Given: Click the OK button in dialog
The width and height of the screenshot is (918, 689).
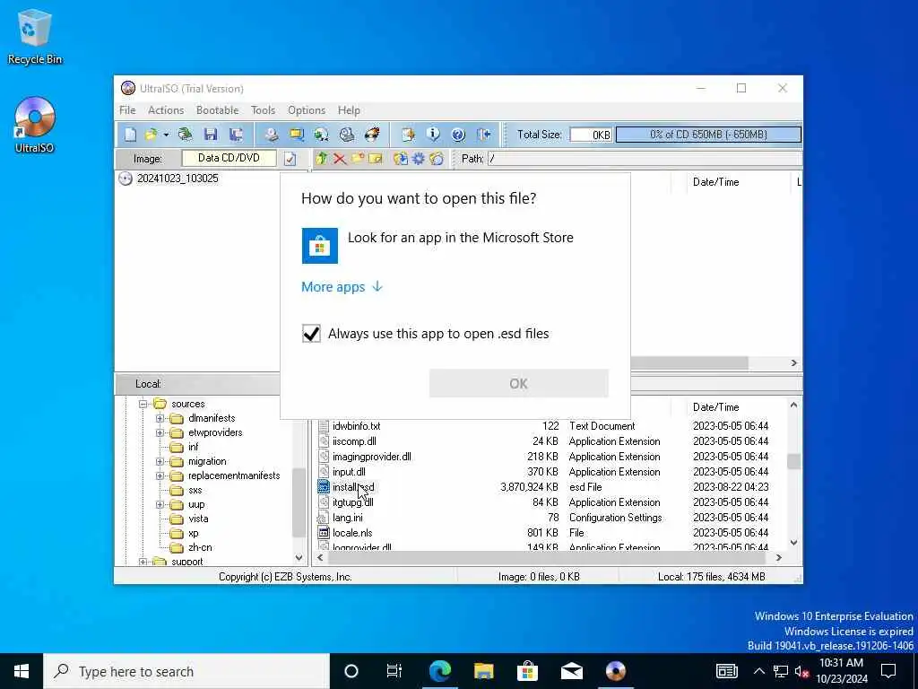Looking at the screenshot, I should coord(519,383).
